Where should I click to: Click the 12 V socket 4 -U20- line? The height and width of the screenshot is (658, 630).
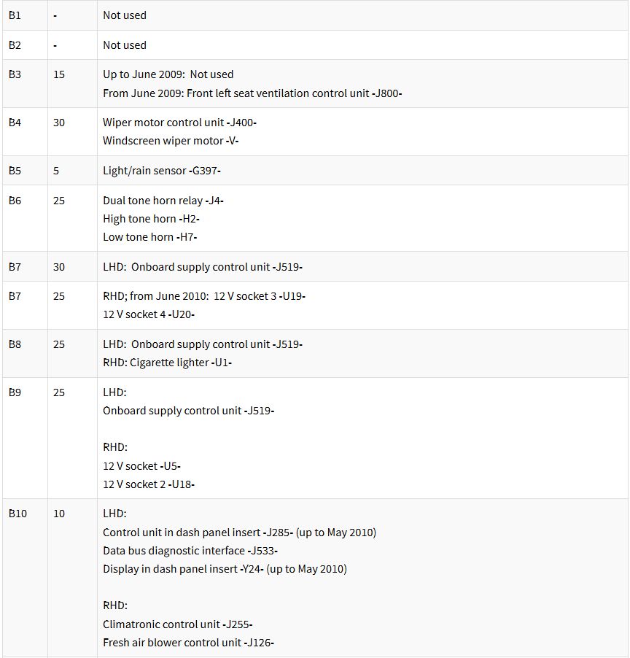(x=149, y=314)
